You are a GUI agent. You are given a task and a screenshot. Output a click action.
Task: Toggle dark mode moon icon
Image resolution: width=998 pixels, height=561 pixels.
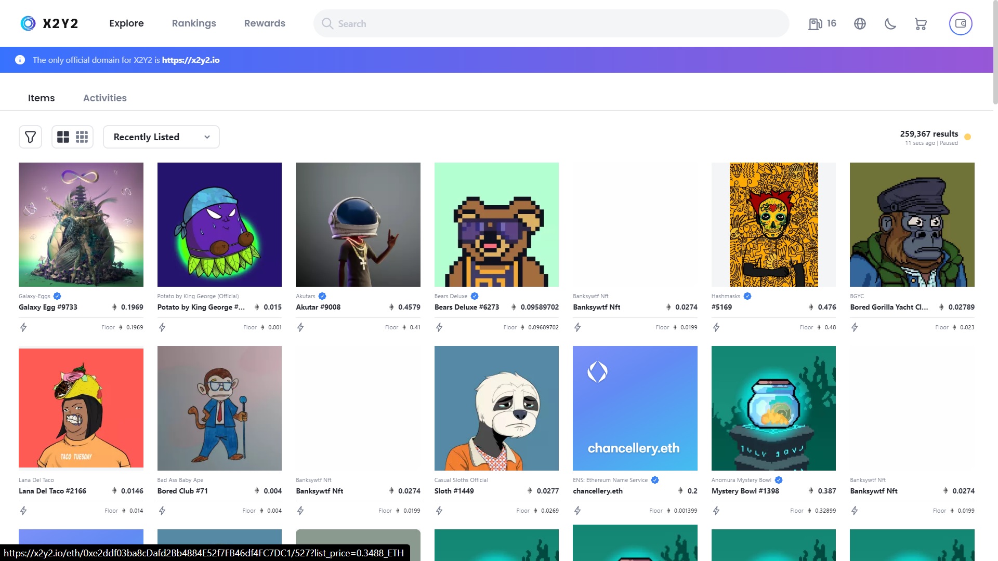click(890, 23)
